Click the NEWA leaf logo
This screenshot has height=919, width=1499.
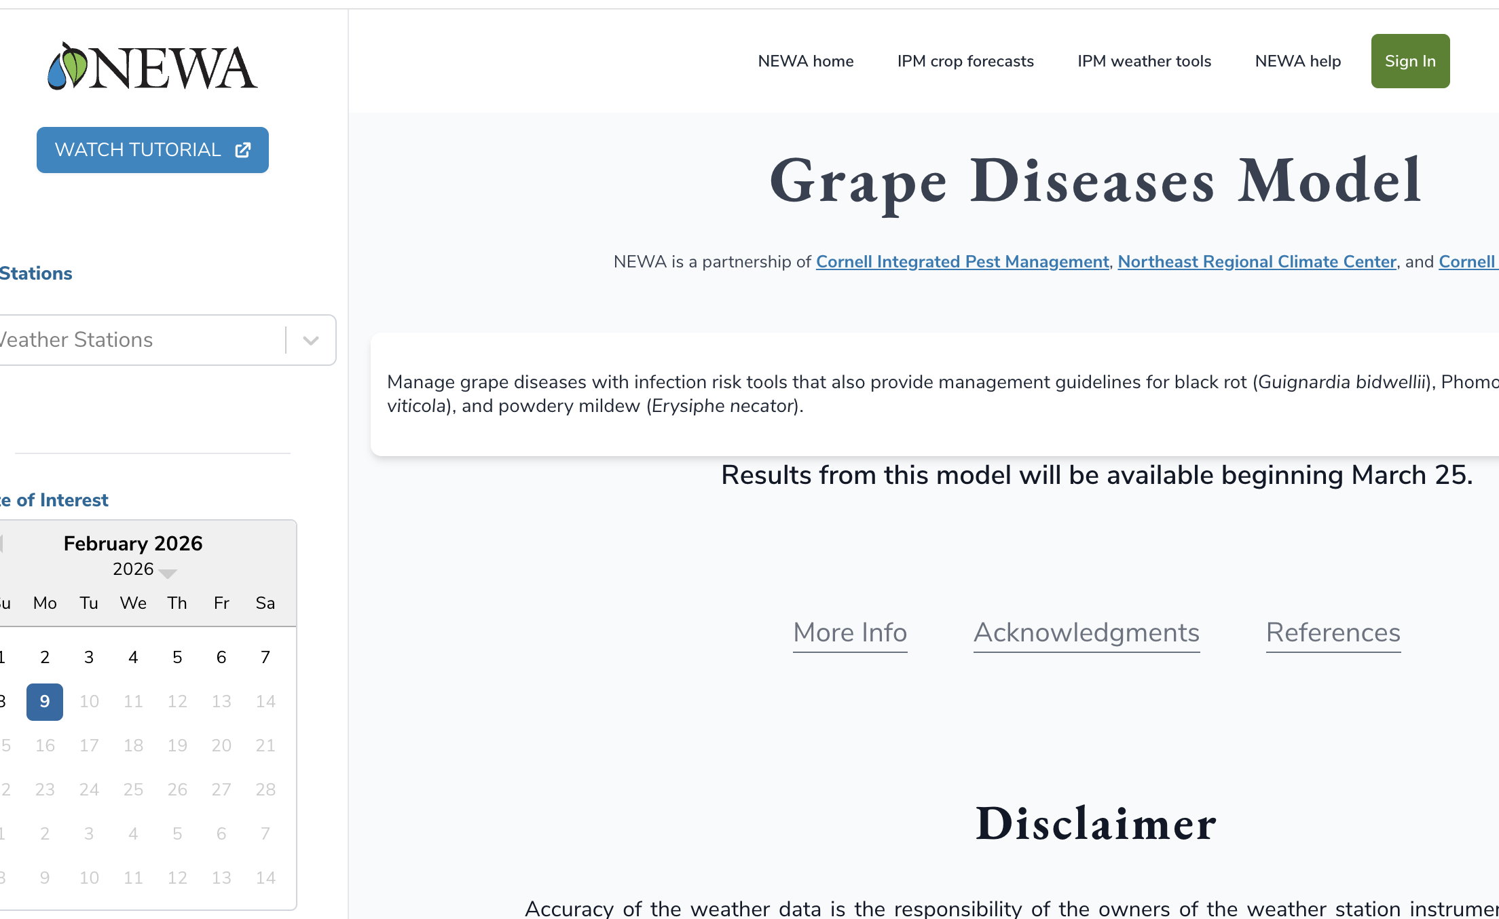point(152,67)
